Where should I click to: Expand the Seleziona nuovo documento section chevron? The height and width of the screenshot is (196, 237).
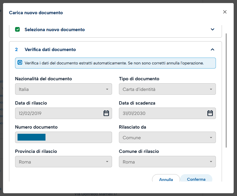pos(212,29)
